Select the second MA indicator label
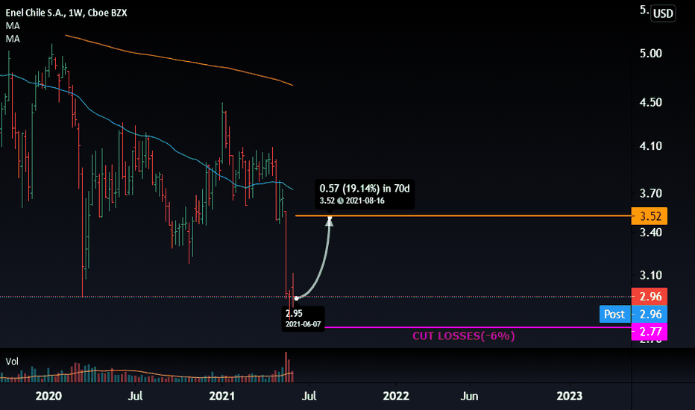 [13, 39]
